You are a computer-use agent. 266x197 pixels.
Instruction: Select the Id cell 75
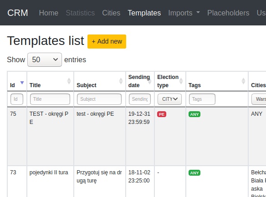[x=13, y=114]
